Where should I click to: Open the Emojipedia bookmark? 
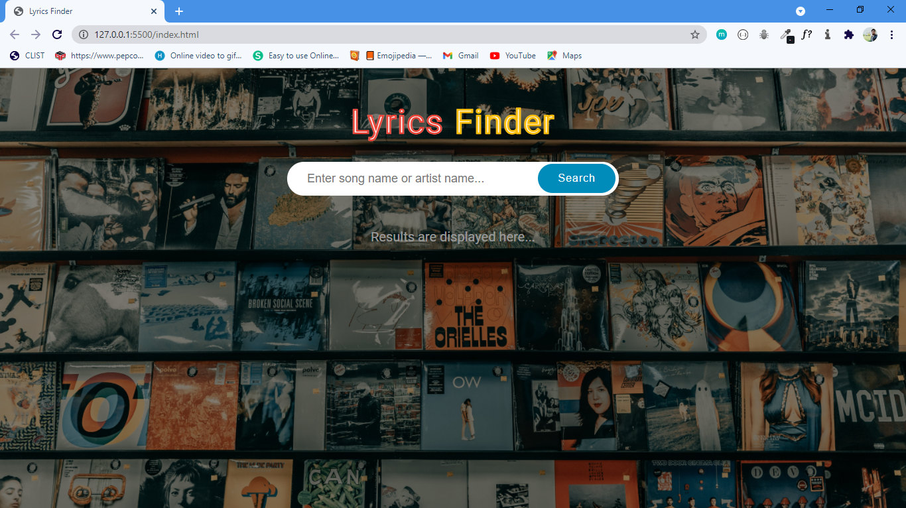[x=399, y=56]
